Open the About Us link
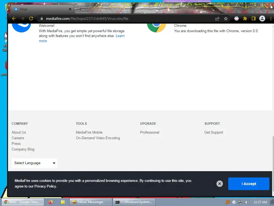The height and width of the screenshot is (206, 274). coord(19,133)
